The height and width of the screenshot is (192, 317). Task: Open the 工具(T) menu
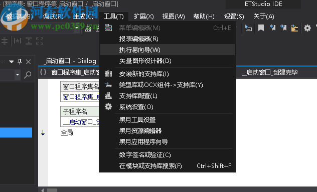(x=114, y=16)
